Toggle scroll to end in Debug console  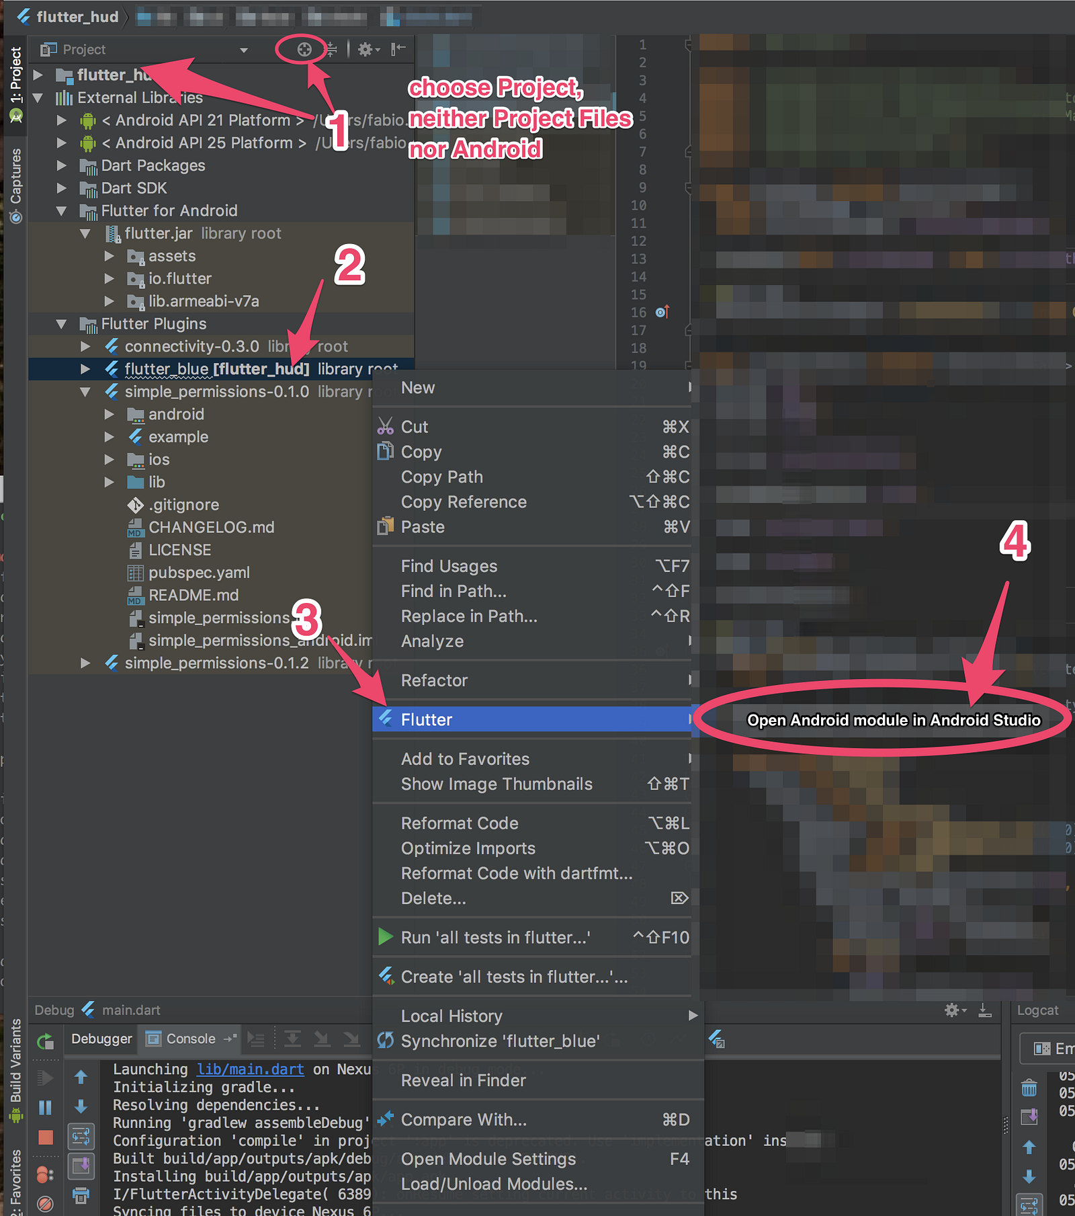tap(81, 1165)
